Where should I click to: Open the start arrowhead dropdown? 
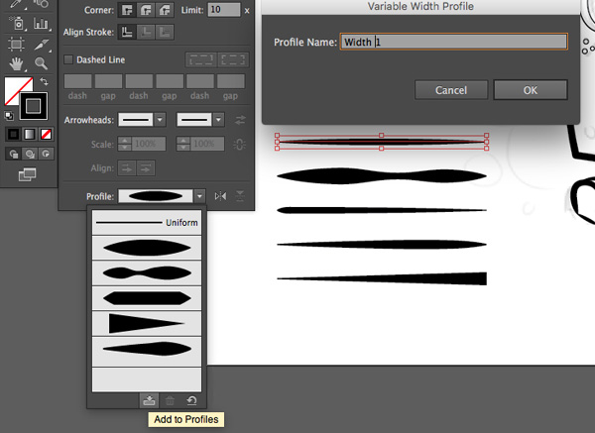click(x=160, y=120)
